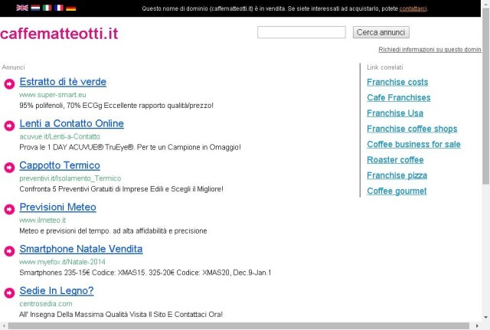Click Smartphones 235-15€ Codice description
This screenshot has height=330, width=490.
[x=145, y=273]
